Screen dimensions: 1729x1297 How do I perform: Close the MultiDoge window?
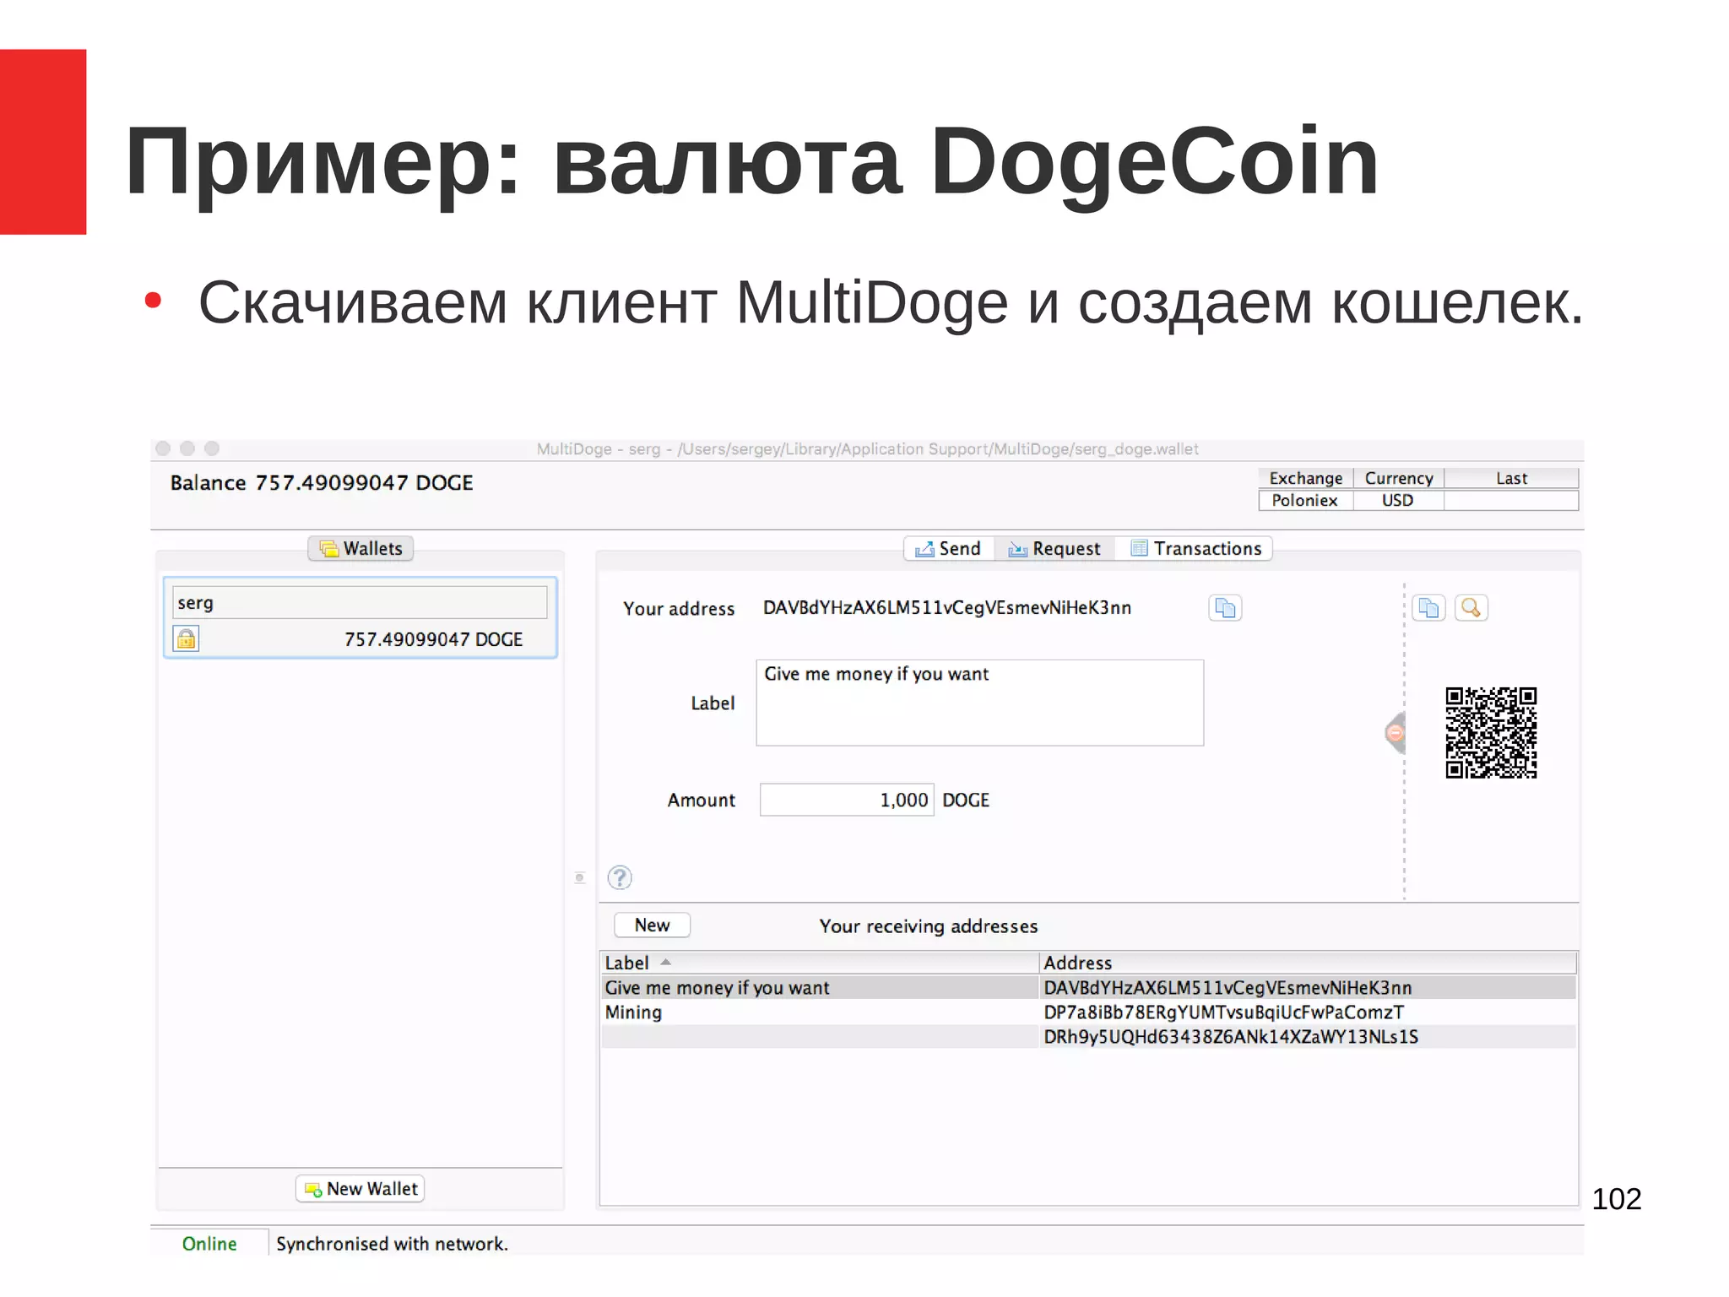pyautogui.click(x=163, y=448)
